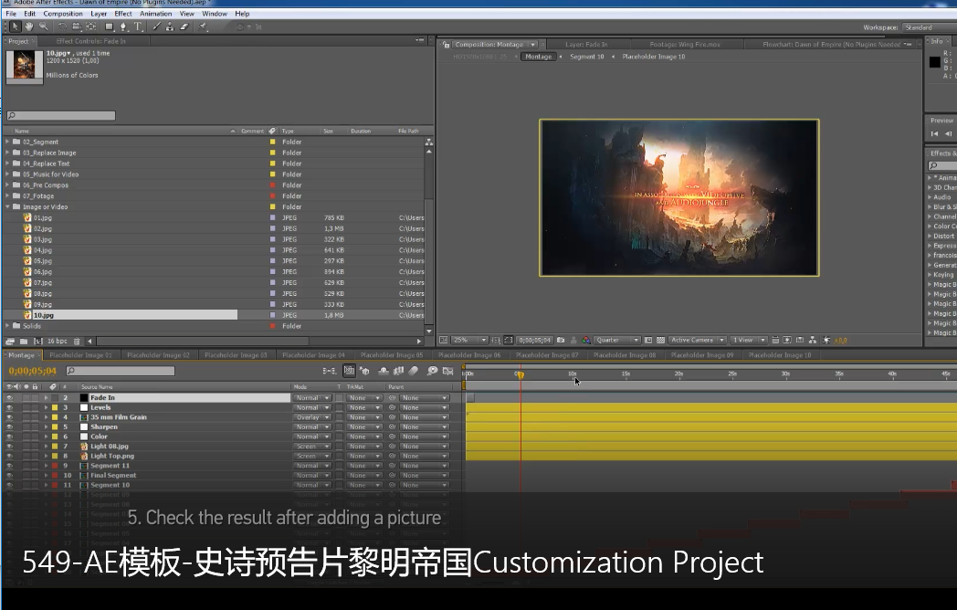This screenshot has width=957, height=610.
Task: Click the Montage breadcrumb button in viewer
Action: [539, 57]
